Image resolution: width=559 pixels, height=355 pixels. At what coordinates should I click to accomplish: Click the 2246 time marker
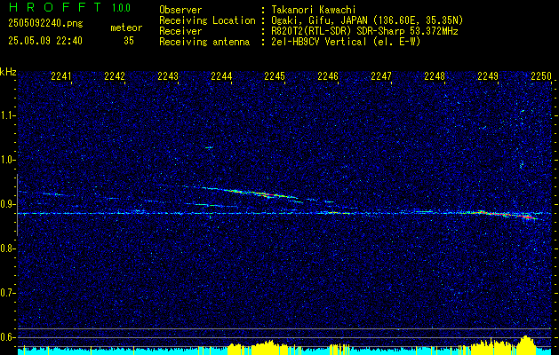328,76
